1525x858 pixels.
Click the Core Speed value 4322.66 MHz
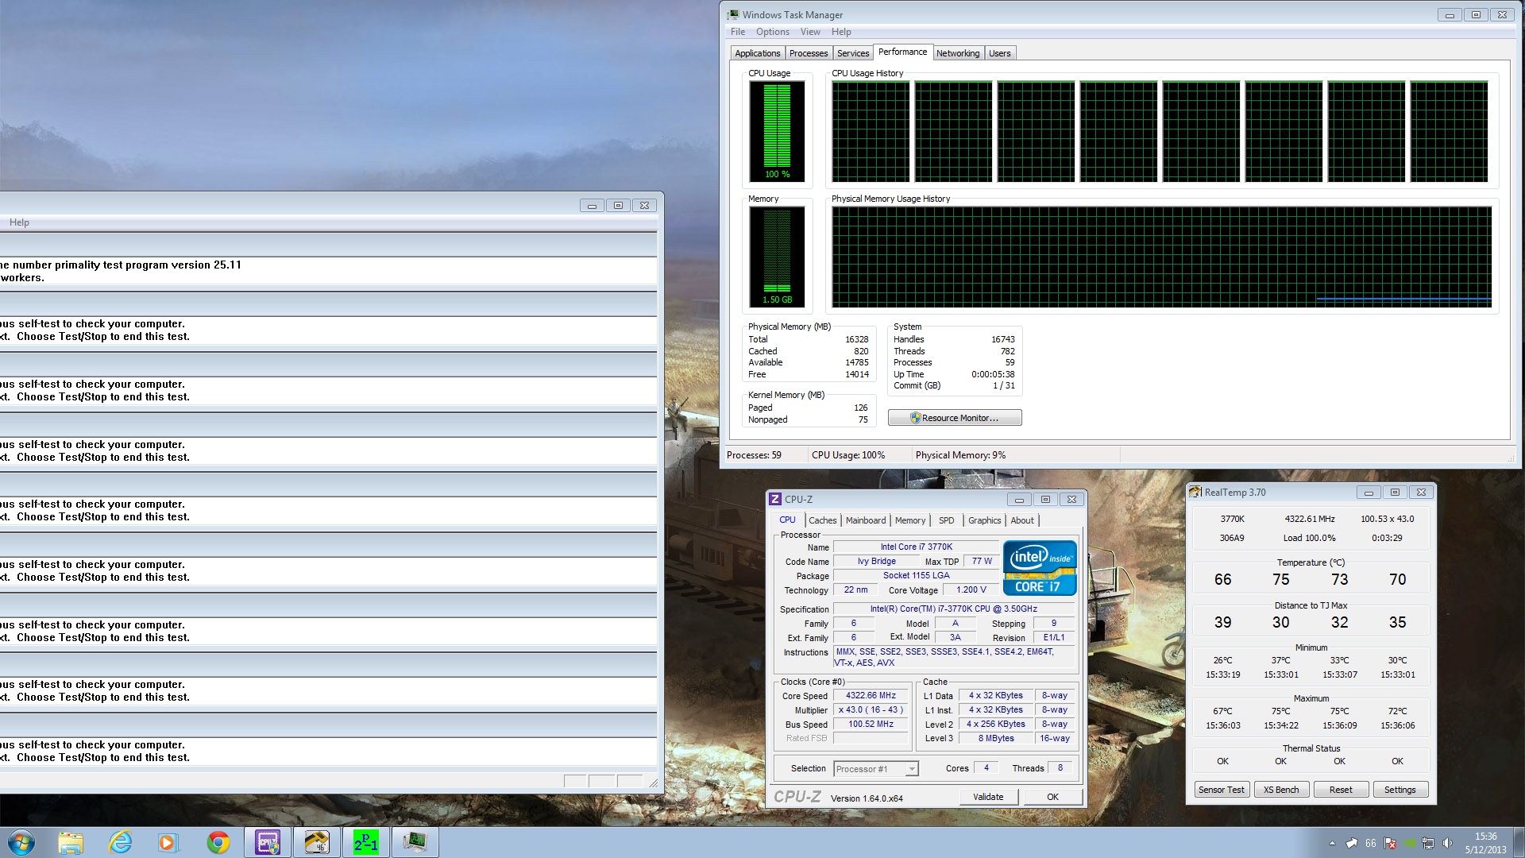(x=871, y=695)
